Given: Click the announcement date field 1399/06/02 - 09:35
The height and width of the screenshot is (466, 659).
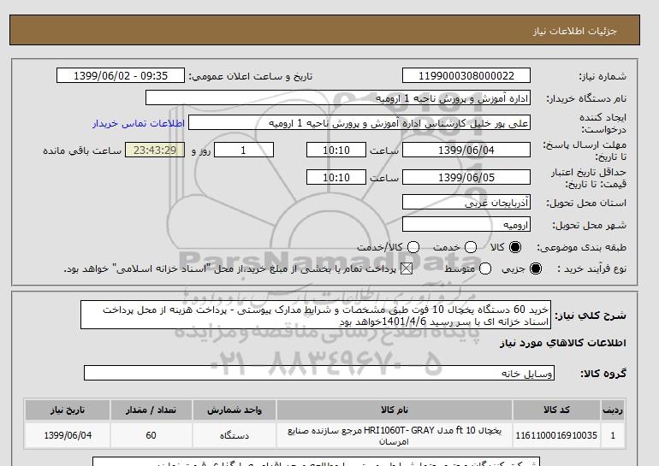Looking at the screenshot, I should coord(121,75).
